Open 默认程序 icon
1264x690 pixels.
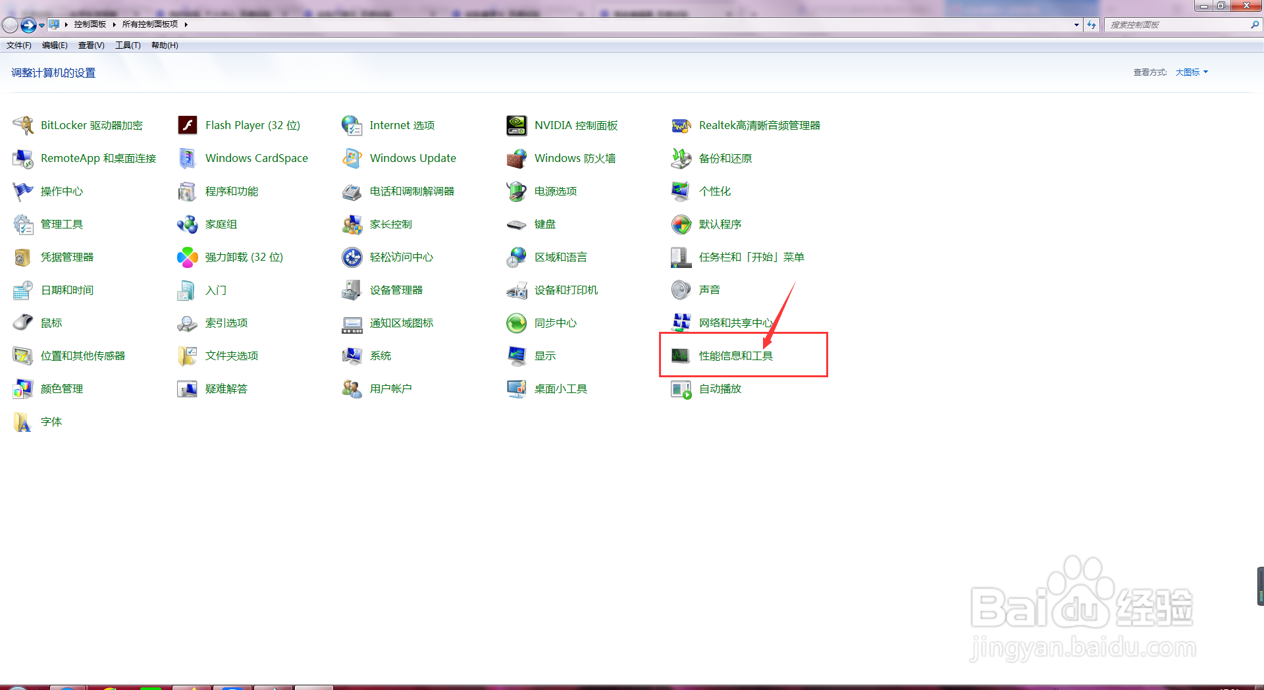(x=681, y=224)
